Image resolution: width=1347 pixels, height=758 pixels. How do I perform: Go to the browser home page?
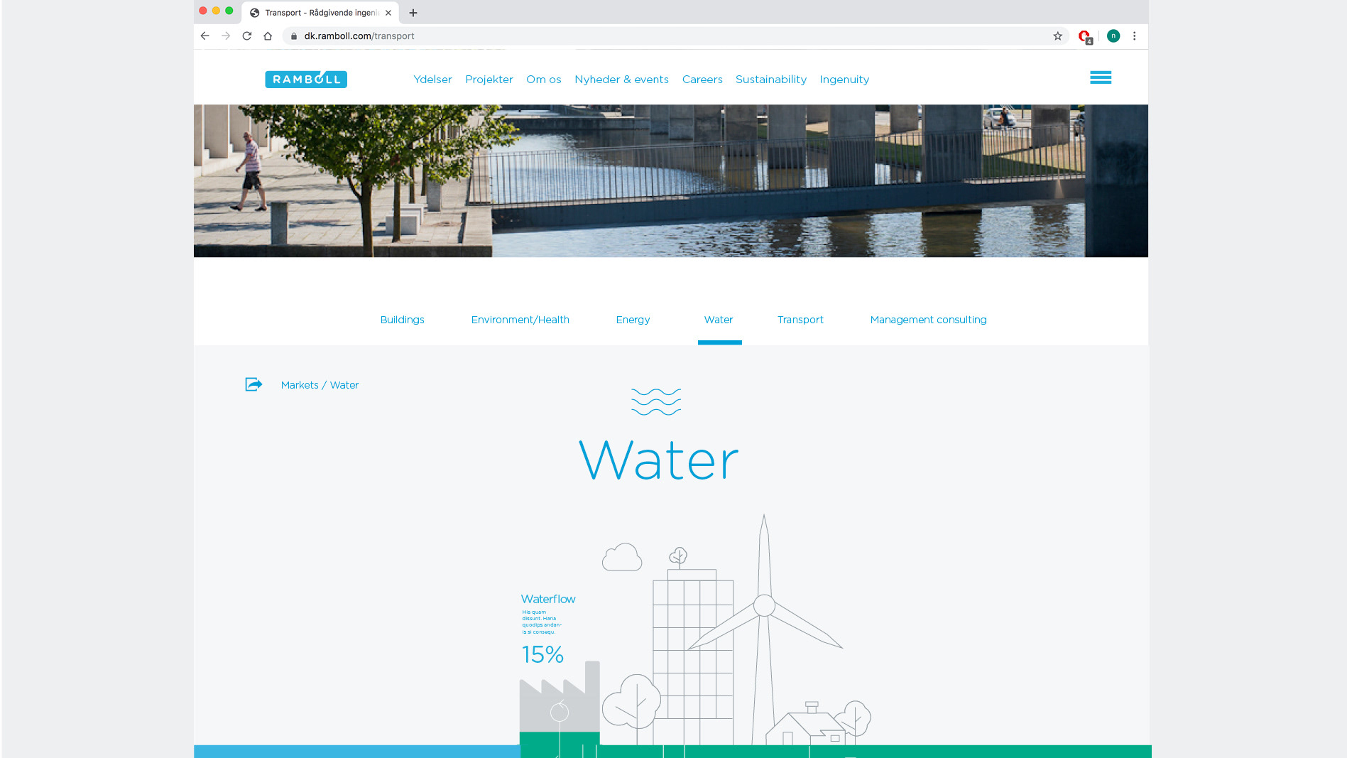coord(268,36)
